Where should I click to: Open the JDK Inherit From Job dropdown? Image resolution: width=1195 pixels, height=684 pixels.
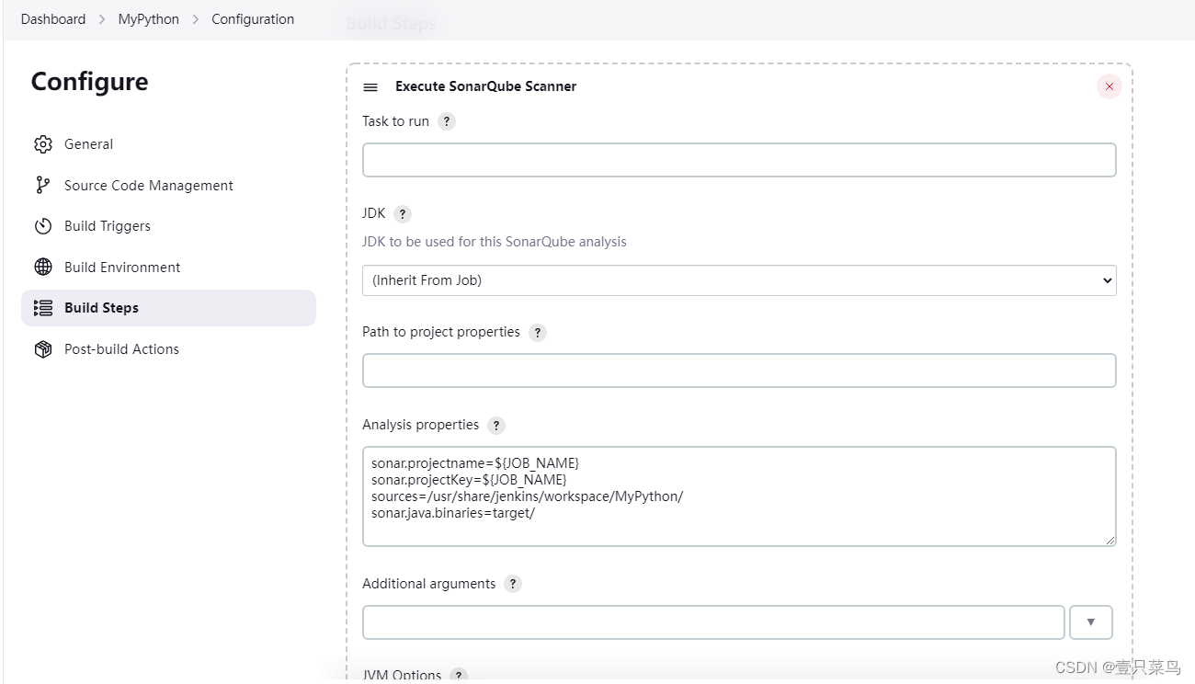pos(739,280)
